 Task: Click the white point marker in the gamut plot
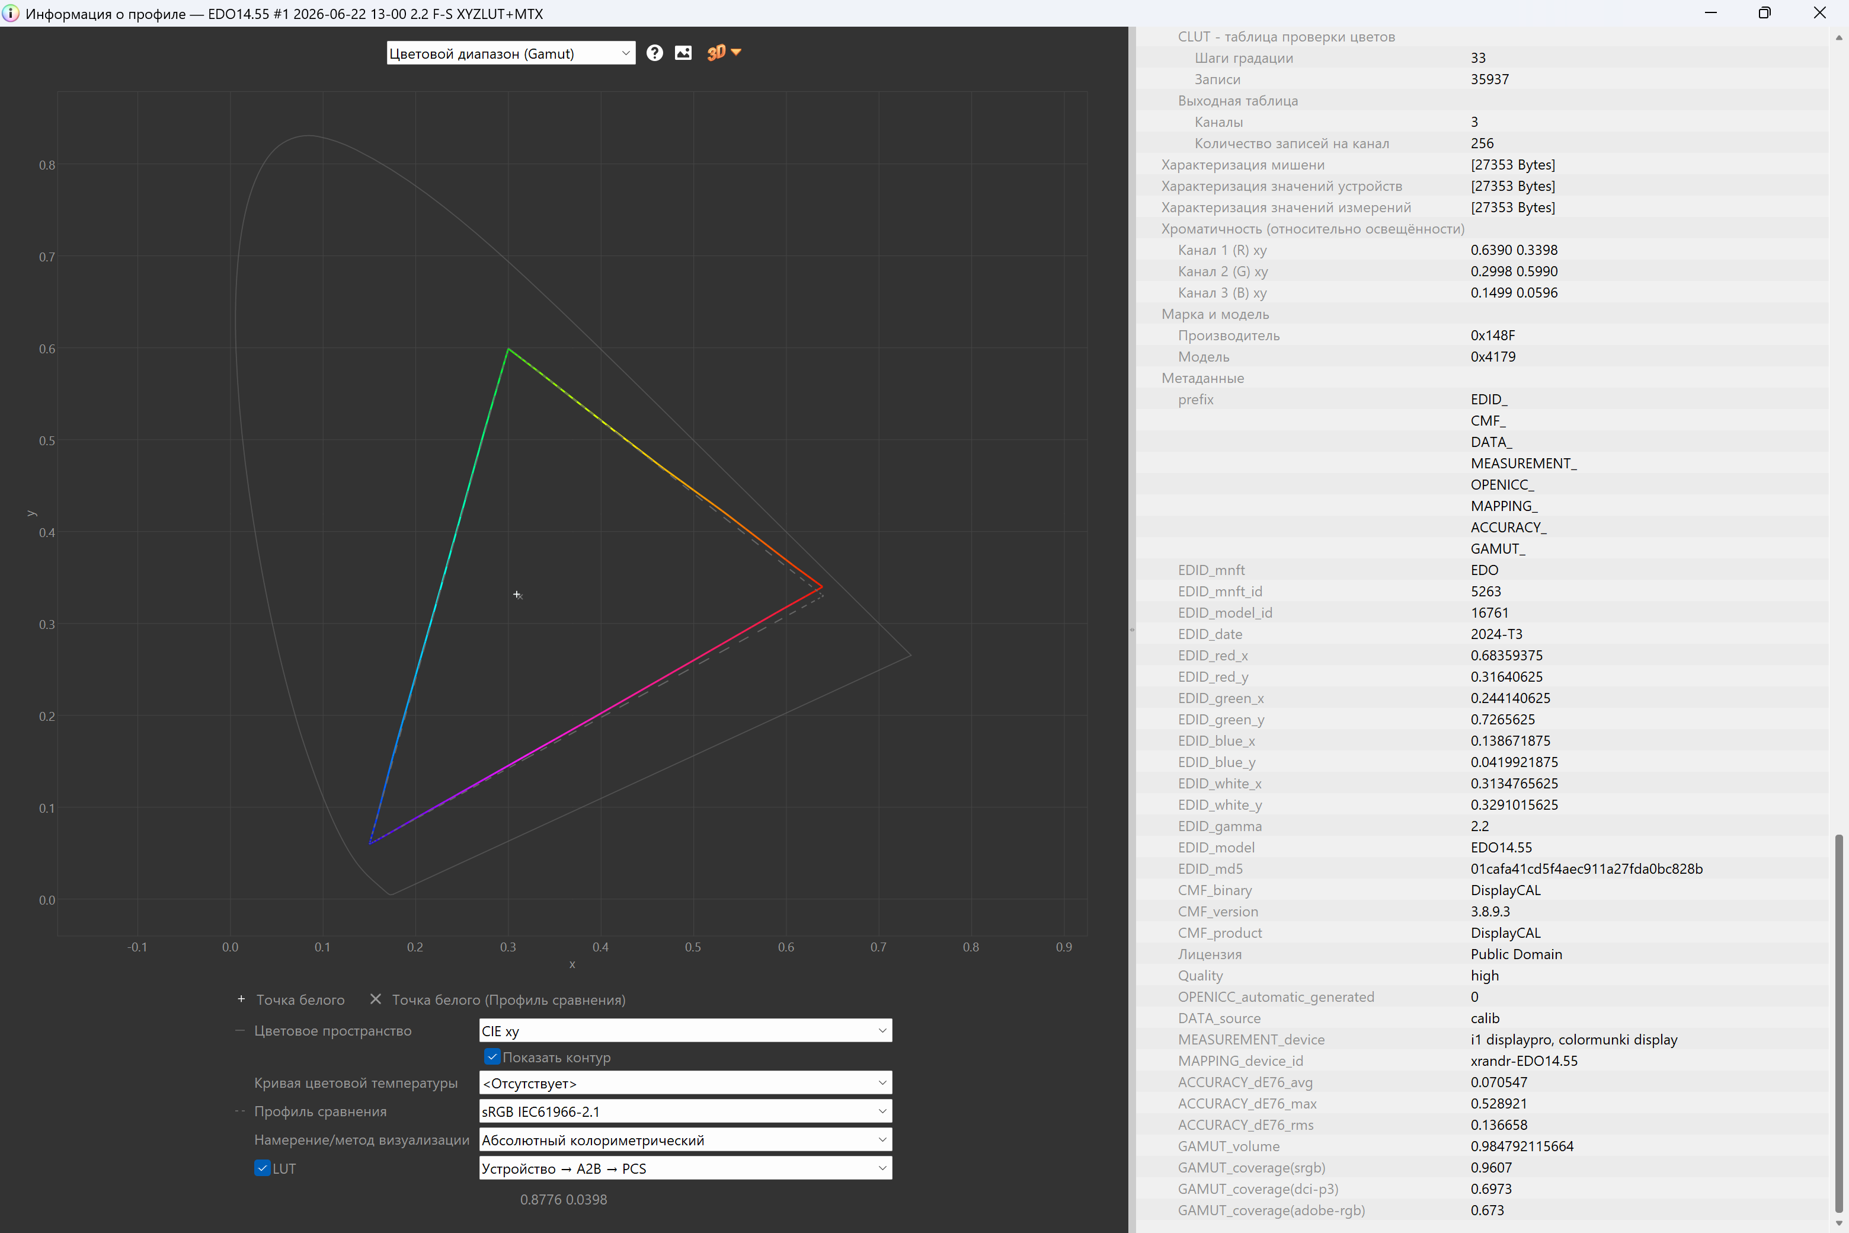point(517,595)
